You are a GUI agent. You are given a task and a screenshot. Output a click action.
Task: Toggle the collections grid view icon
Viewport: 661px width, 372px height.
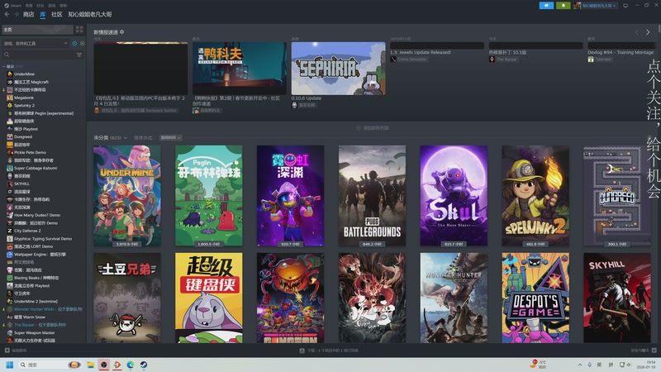(79, 30)
